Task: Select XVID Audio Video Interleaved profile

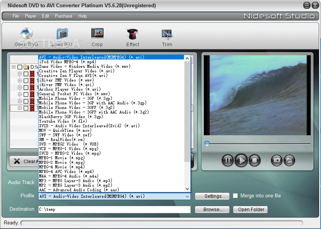Action: [111, 126]
